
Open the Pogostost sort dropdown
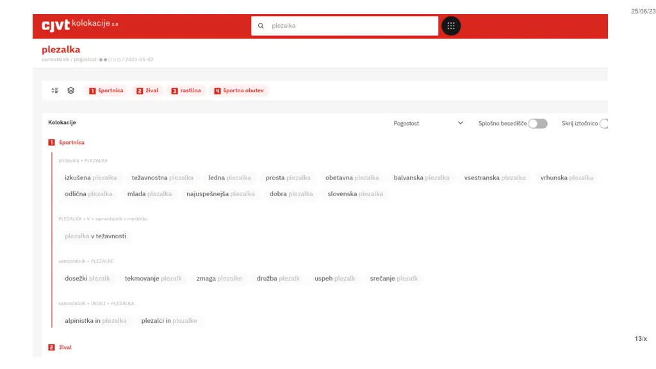click(428, 124)
